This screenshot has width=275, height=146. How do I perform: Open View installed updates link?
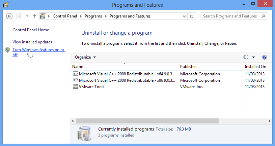tap(32, 42)
